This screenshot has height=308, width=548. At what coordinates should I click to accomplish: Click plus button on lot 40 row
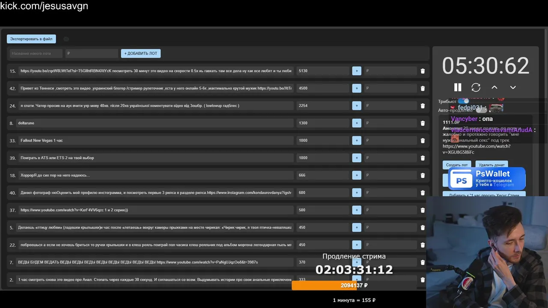tap(357, 192)
